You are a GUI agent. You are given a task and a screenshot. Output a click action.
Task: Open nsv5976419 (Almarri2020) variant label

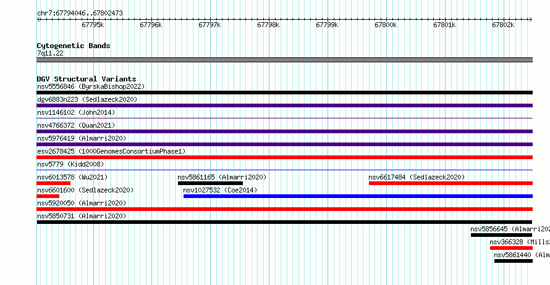click(x=82, y=138)
